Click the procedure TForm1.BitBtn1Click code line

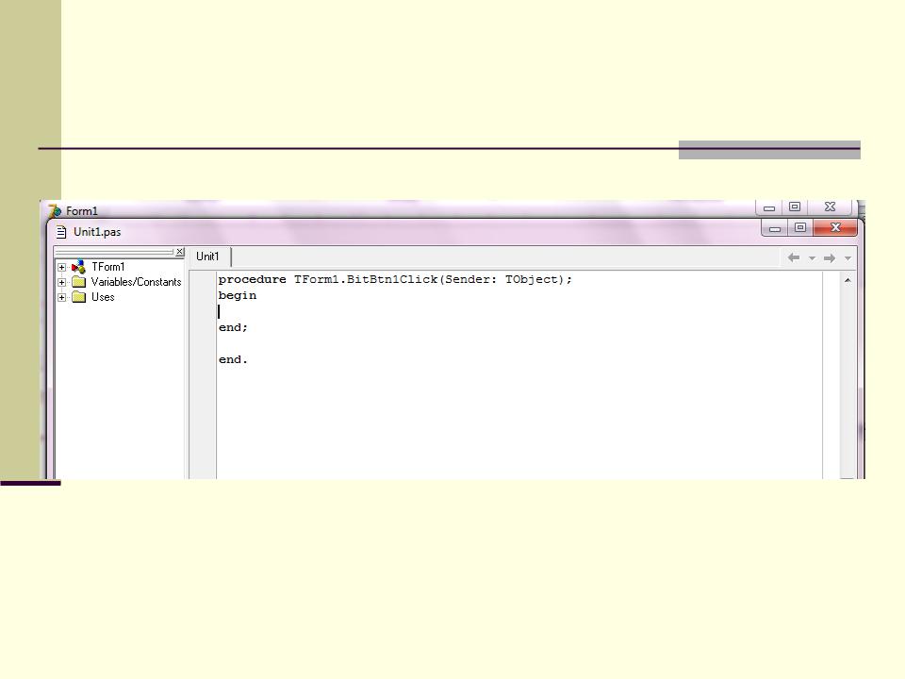click(x=395, y=279)
